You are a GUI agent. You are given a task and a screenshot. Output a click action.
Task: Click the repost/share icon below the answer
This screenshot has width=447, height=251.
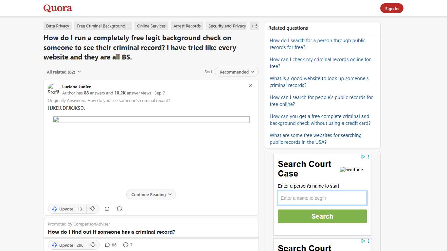pyautogui.click(x=119, y=209)
